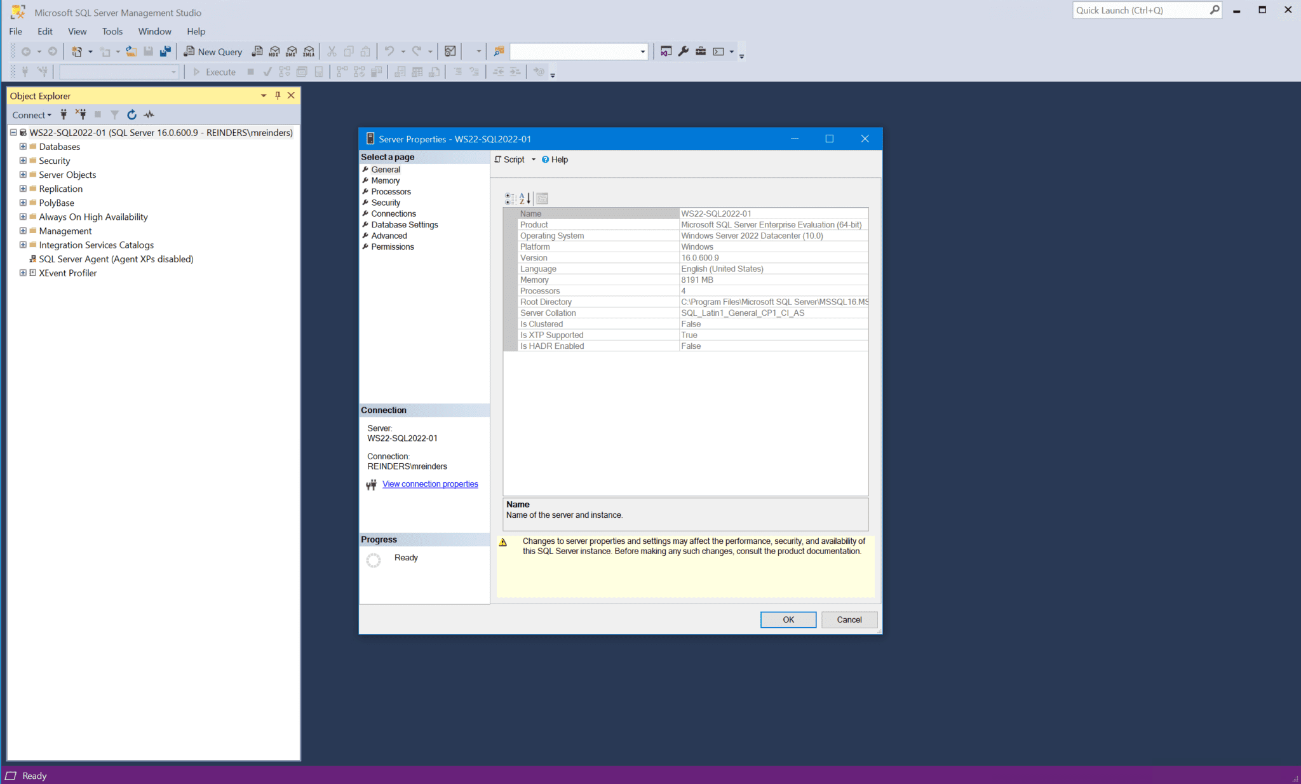Image resolution: width=1301 pixels, height=784 pixels.
Task: Open the Tools menu
Action: [x=112, y=31]
